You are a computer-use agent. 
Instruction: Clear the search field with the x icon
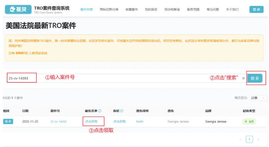point(243,78)
